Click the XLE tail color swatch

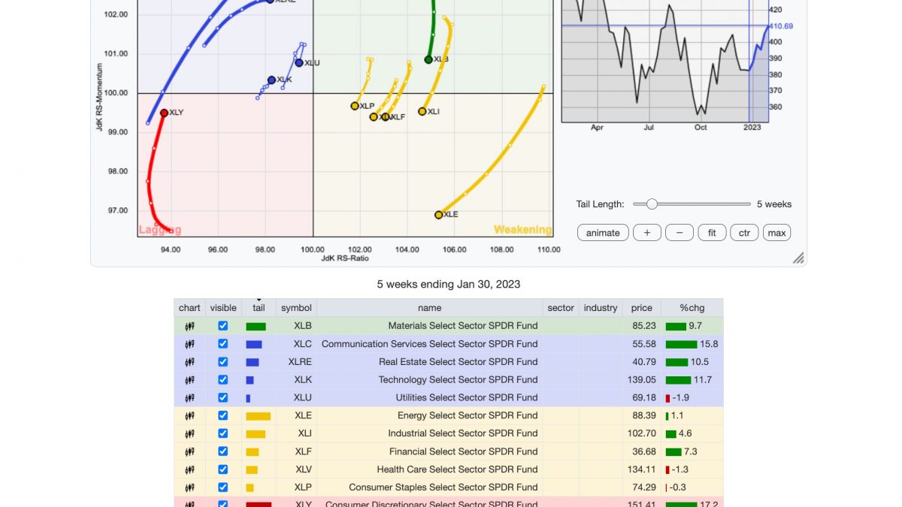[x=258, y=416]
